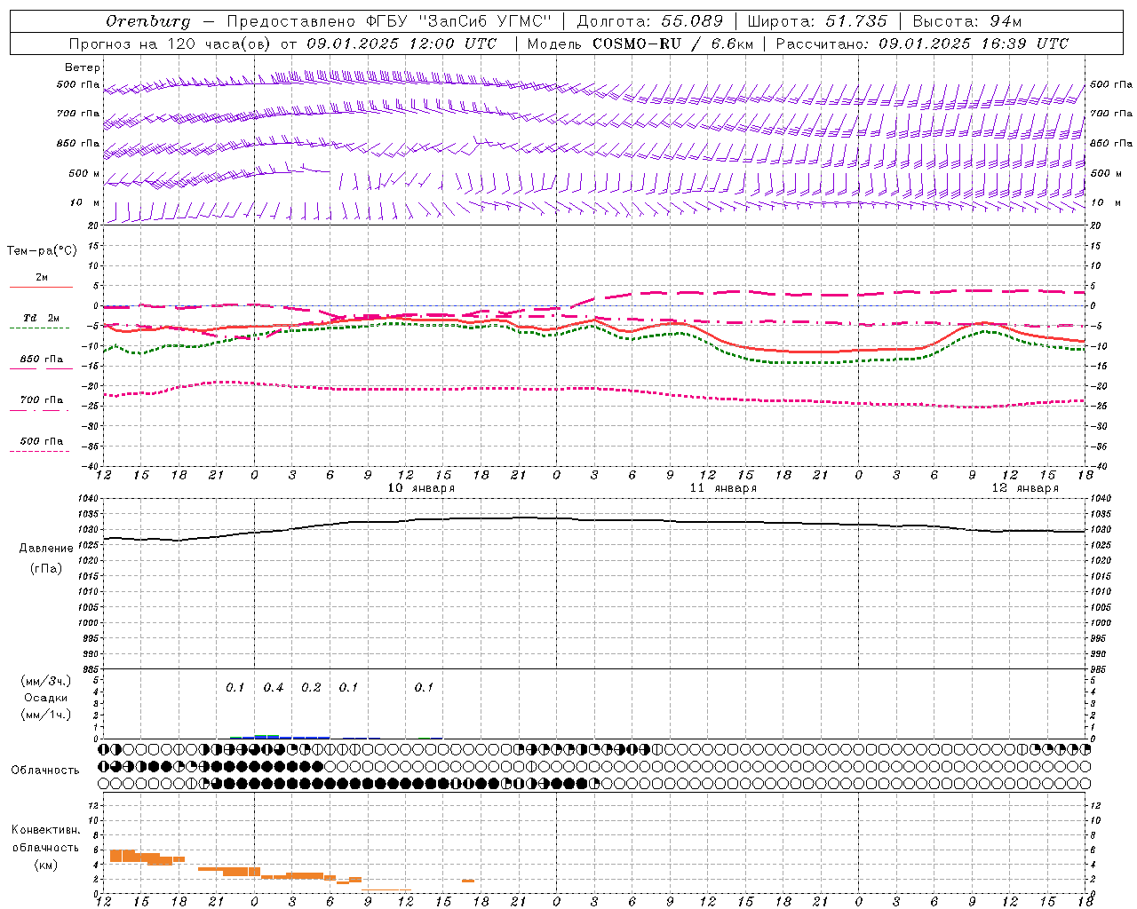Click the 'Широта: 51.735' latitude value
The height and width of the screenshot is (909, 1137).
click(817, 20)
